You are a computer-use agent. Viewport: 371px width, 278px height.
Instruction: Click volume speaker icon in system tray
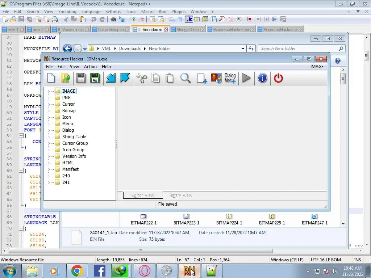click(334, 271)
